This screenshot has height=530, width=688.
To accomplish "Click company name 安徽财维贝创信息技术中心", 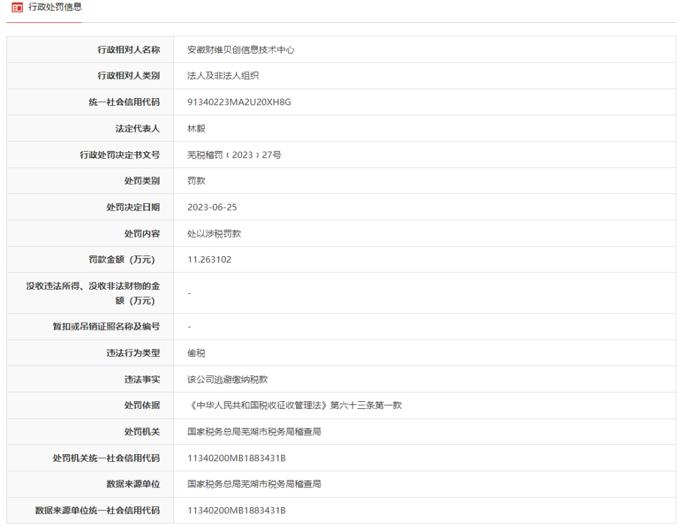I will point(240,50).
